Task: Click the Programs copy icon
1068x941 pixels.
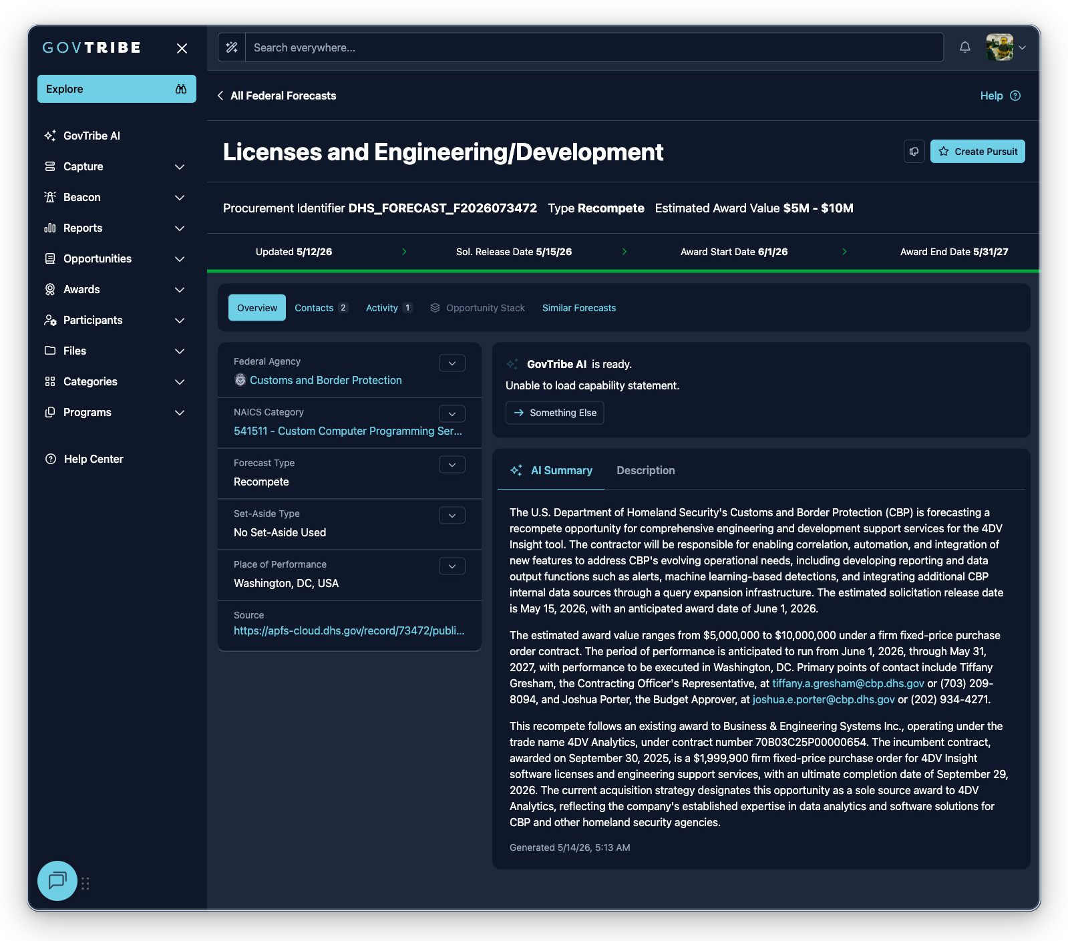Action: [50, 412]
